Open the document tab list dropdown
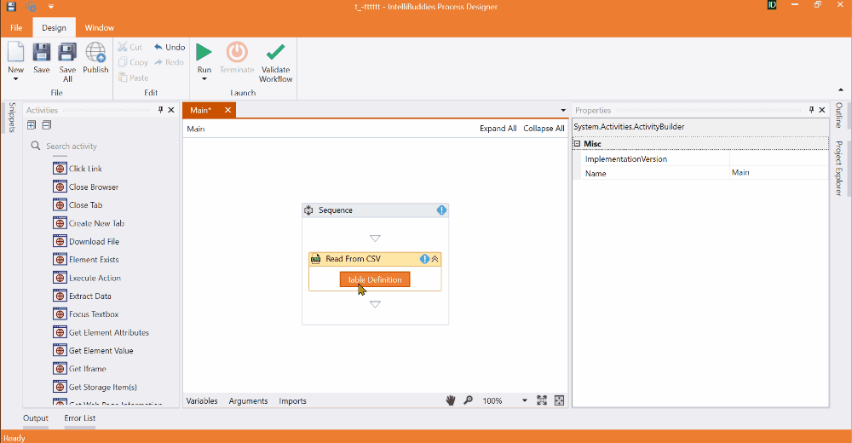 tap(563, 111)
